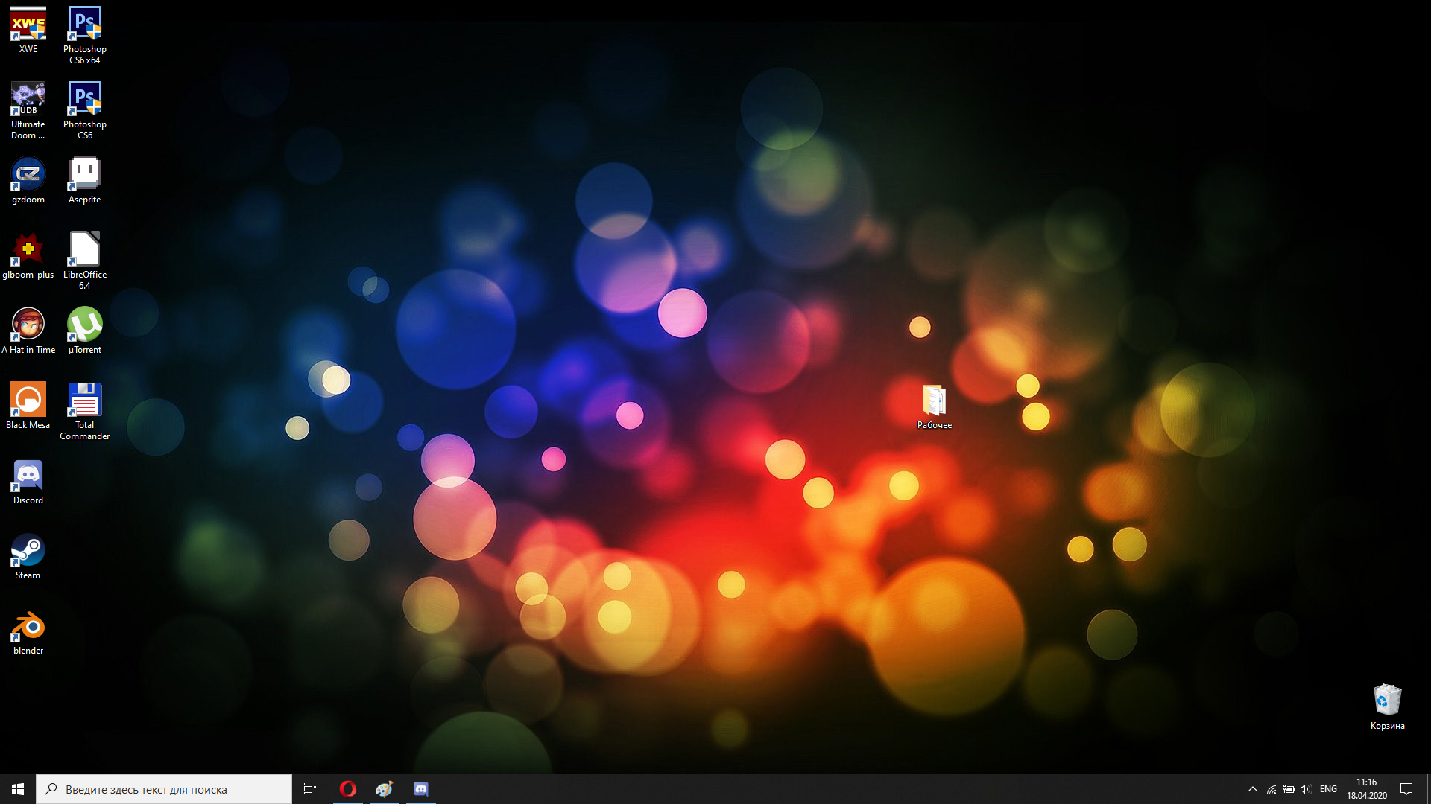Screen dimensions: 1431x804
Task: Select the blender desktop shortcut
Action: (x=28, y=631)
